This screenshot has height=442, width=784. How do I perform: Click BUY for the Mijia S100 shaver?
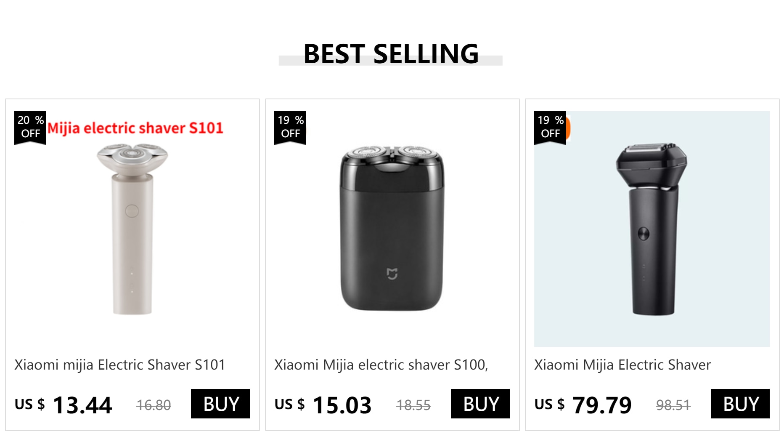480,404
